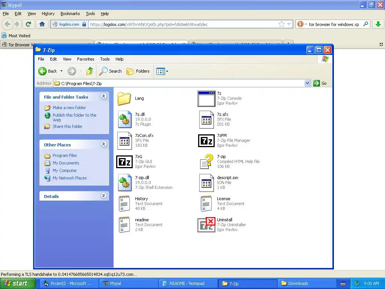Bookmark page with the star icon
Screen dimensions: 385x289
click(281, 24)
